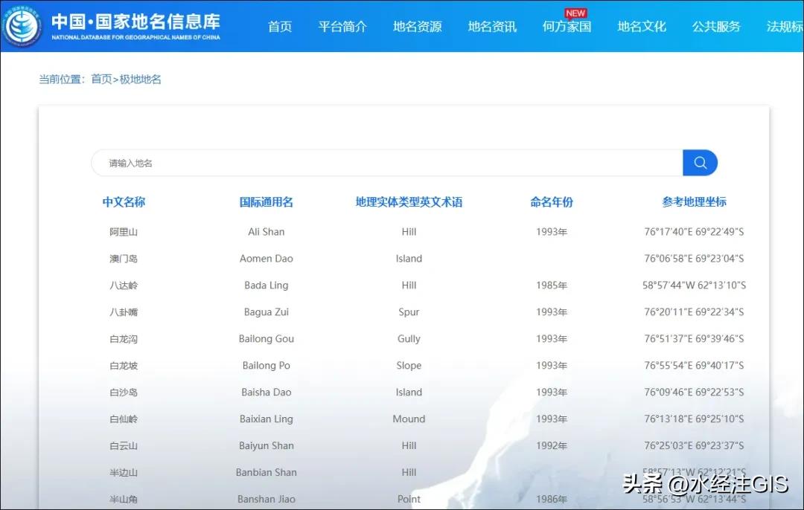The height and width of the screenshot is (510, 804).
Task: Click coordinates 76°20′11″E 69°22′34″S
Action: pos(695,312)
